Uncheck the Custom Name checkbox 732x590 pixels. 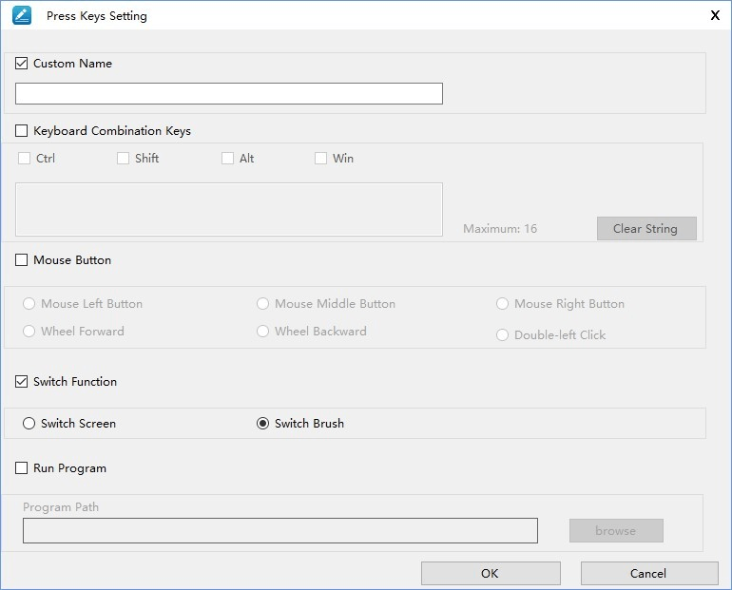tap(22, 64)
